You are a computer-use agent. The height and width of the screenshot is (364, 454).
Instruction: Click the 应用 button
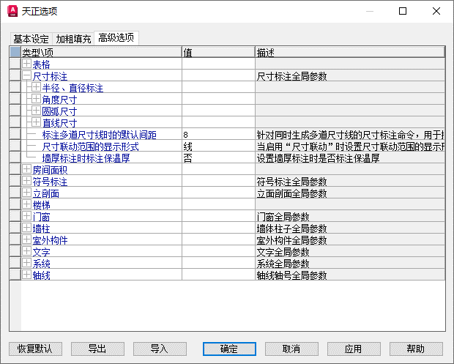353,349
